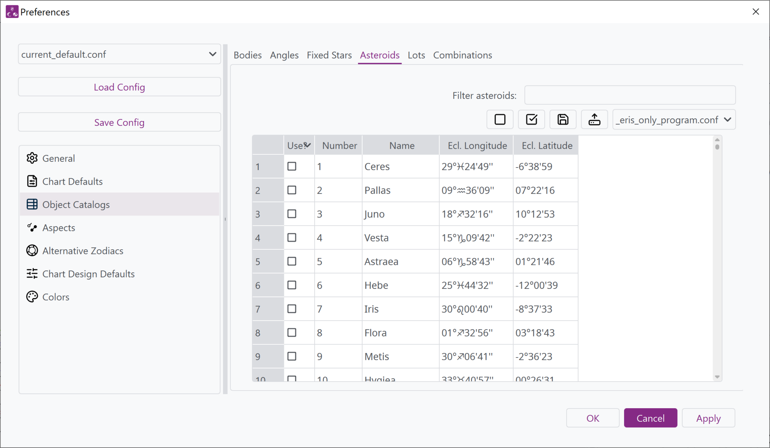770x448 pixels.
Task: Tick the Use checkbox for Iris
Action: point(292,309)
